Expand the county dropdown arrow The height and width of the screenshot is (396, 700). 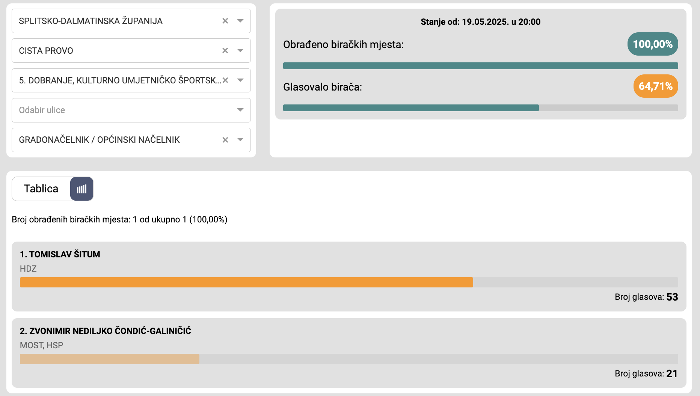pyautogui.click(x=240, y=21)
